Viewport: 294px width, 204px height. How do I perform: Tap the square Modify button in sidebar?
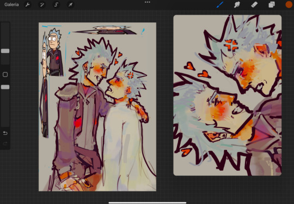click(5, 75)
